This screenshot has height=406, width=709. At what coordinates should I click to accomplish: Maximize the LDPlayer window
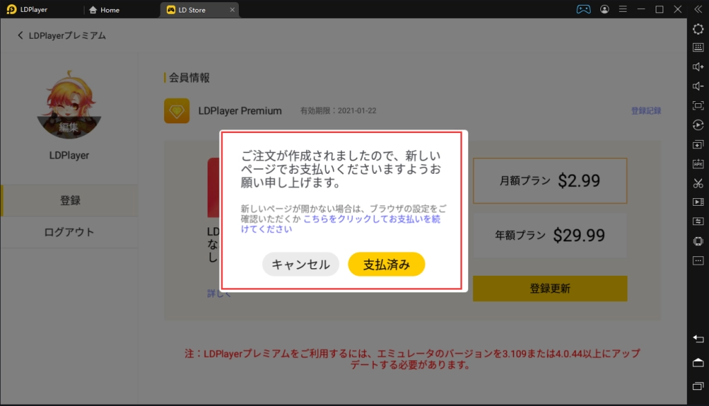point(659,9)
